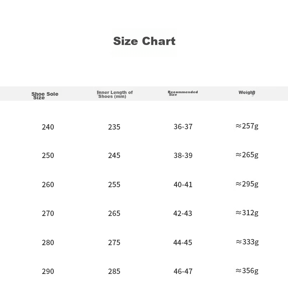Click the Inner Length of Shoes header
288x288 pixels.
pos(114,94)
